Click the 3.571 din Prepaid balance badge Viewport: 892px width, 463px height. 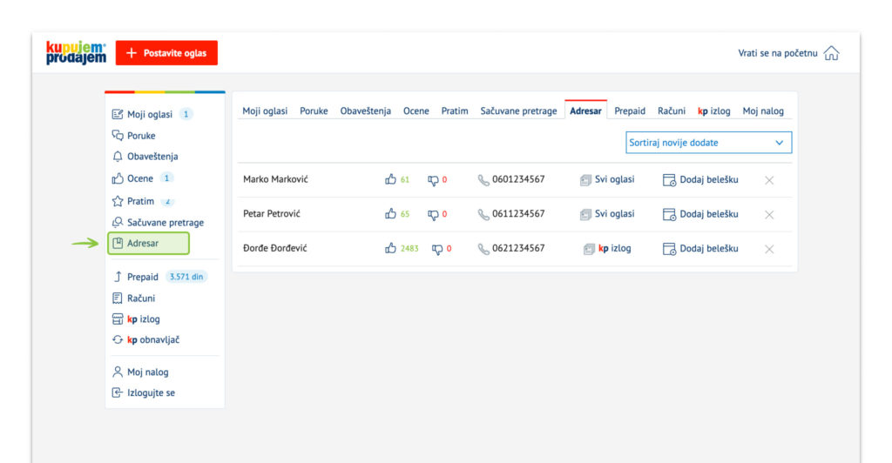coord(186,277)
